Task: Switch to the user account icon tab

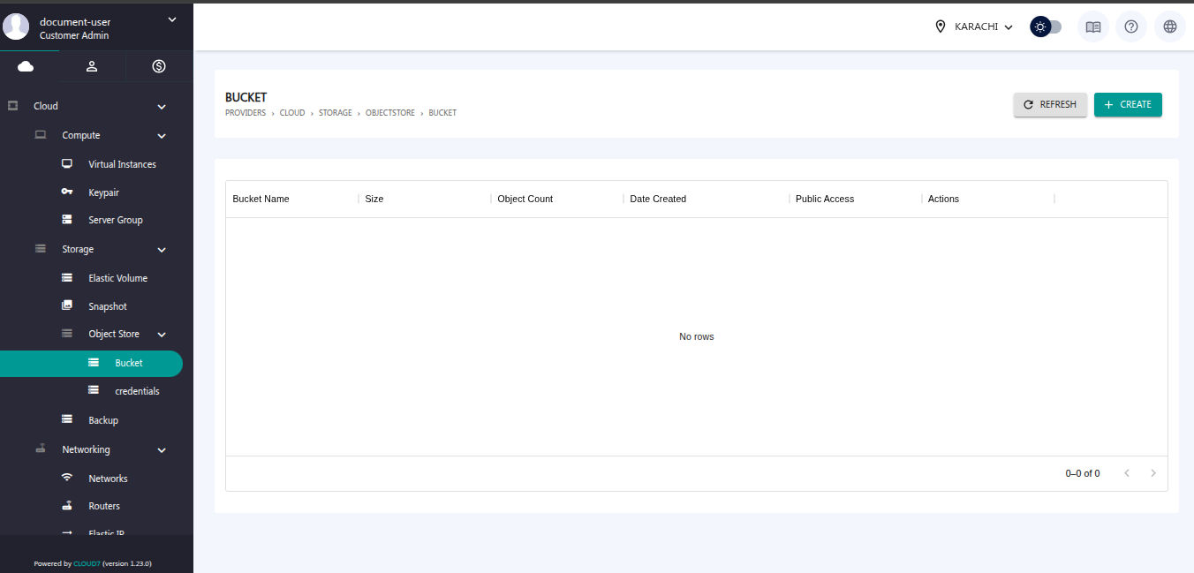Action: tap(92, 66)
